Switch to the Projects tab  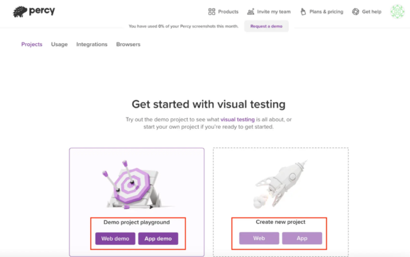[32, 44]
